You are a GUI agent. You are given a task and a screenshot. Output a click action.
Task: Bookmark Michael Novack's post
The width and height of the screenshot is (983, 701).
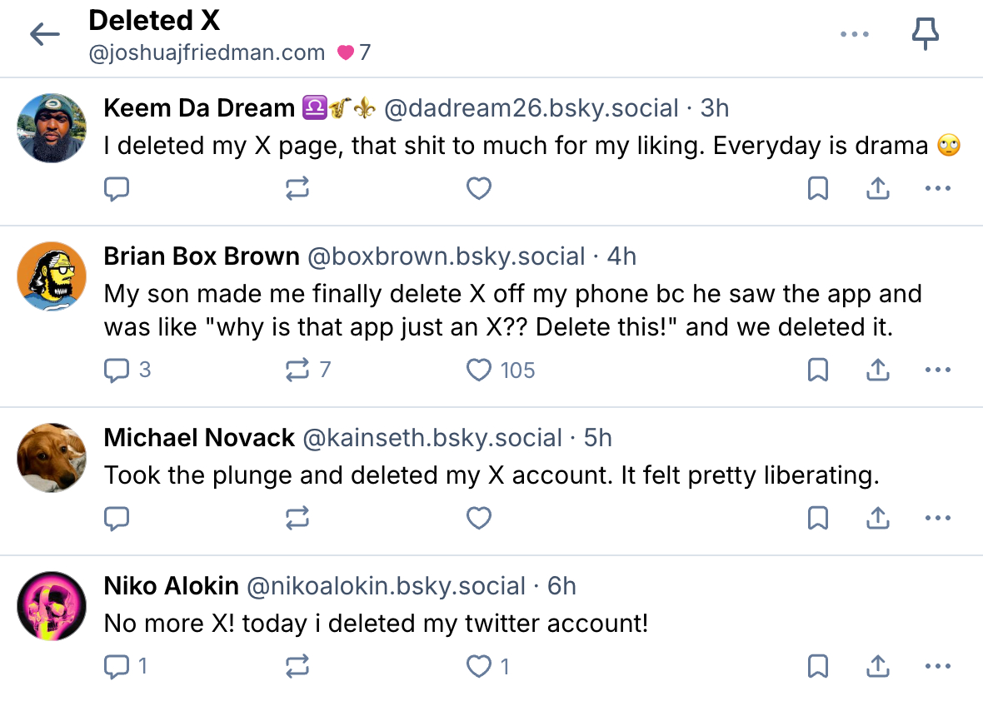tap(818, 519)
